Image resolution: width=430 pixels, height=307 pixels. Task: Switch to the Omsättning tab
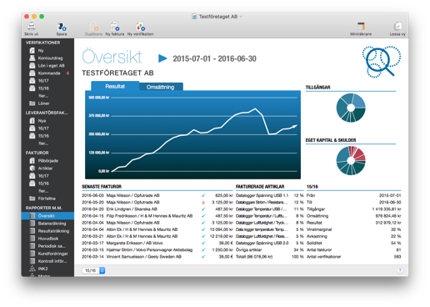161,87
